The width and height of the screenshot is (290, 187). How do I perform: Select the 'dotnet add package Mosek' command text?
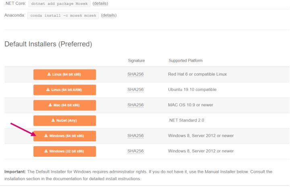pyautogui.click(x=59, y=4)
